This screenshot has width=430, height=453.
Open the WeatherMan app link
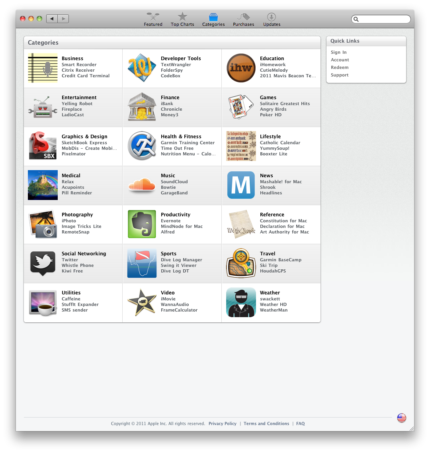[x=274, y=310]
